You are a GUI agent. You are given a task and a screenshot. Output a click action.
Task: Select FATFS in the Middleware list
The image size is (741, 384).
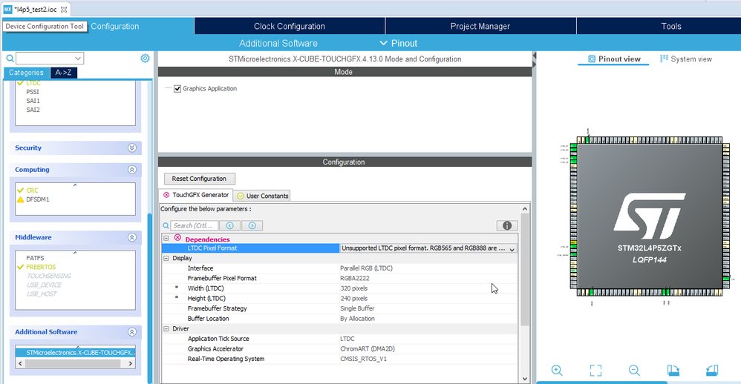click(35, 258)
